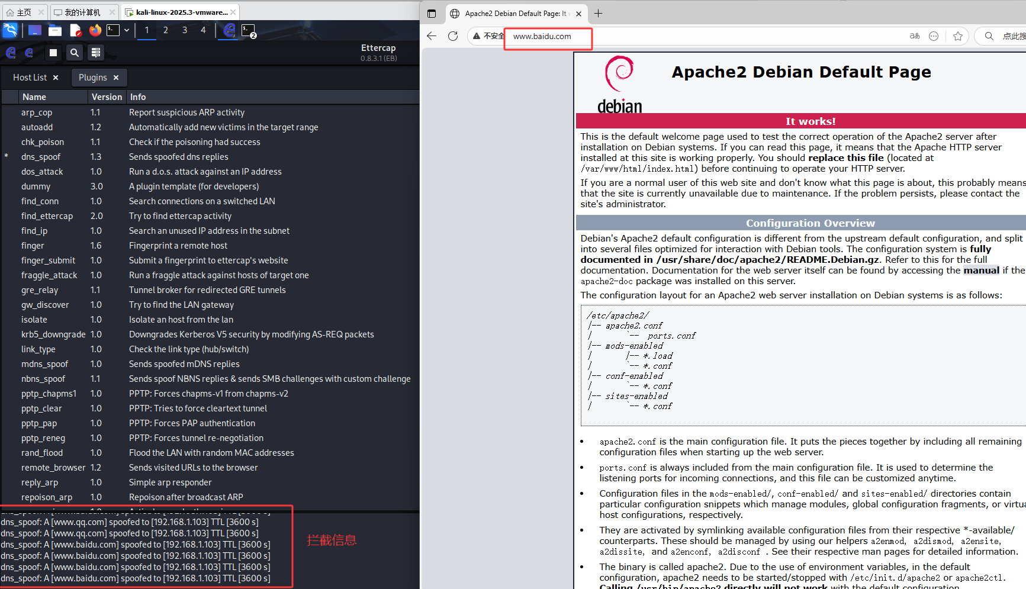Click the 不安全 security warning indicator

click(x=488, y=36)
